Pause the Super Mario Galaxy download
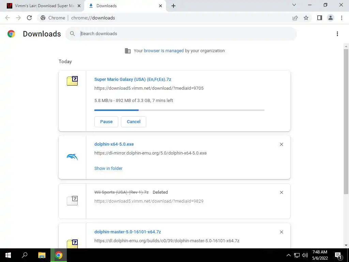 106,122
